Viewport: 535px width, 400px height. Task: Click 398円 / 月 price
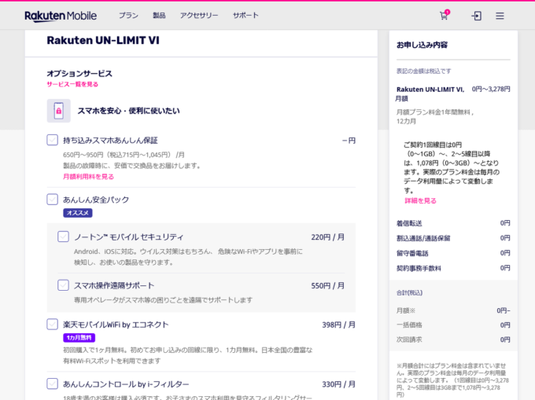[x=339, y=325]
